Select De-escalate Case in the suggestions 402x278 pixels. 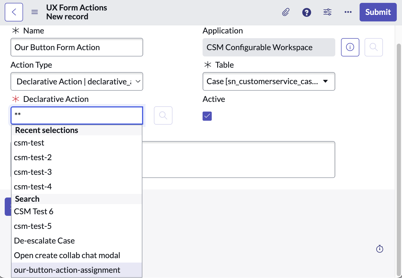[44, 240]
